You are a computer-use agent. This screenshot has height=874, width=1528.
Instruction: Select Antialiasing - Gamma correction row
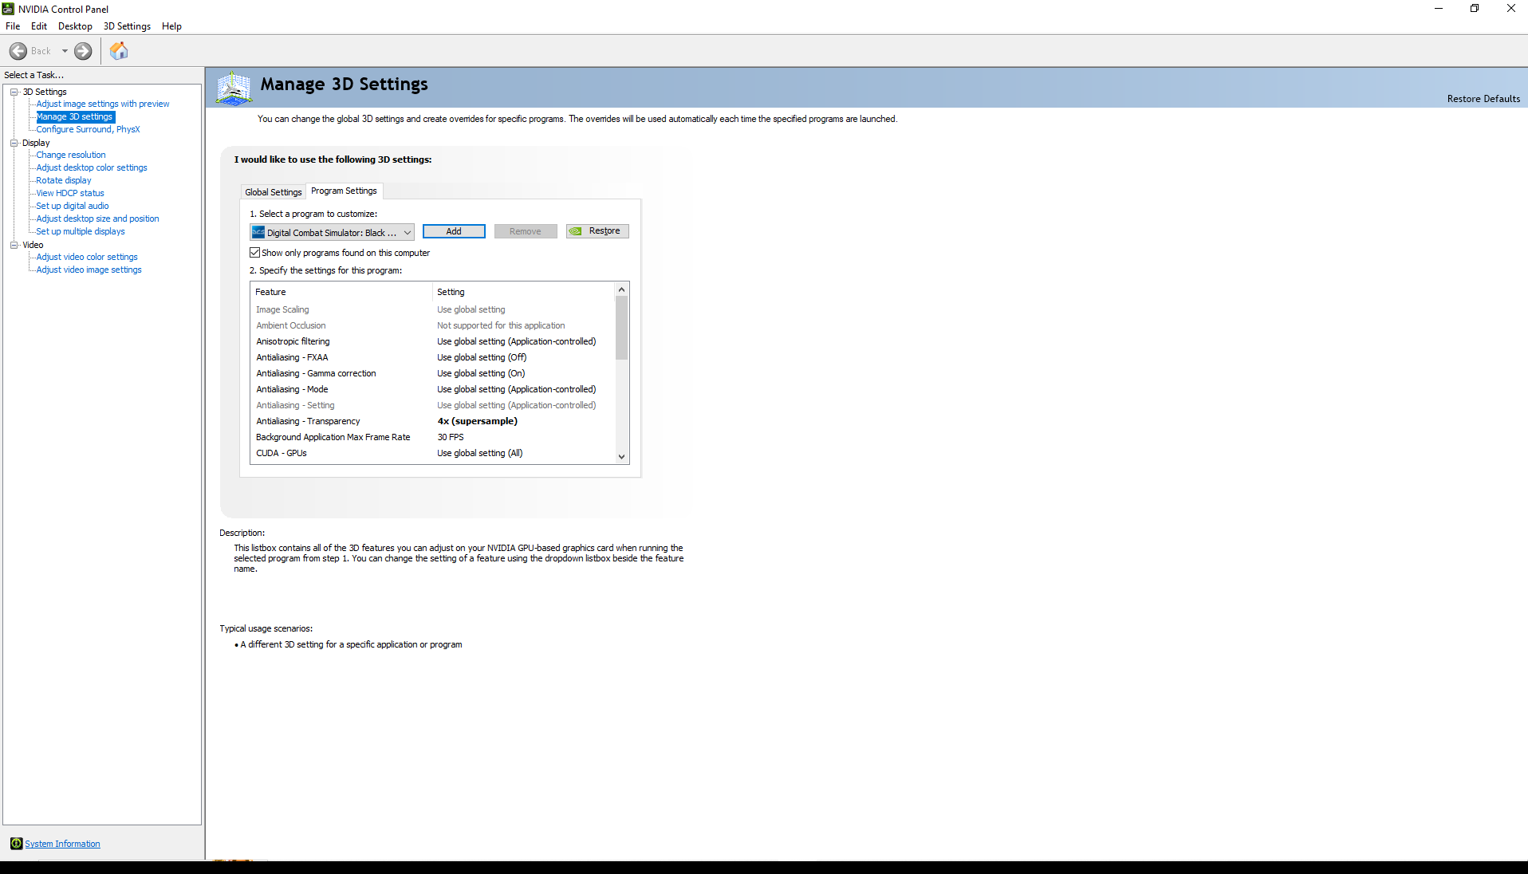[x=433, y=373]
